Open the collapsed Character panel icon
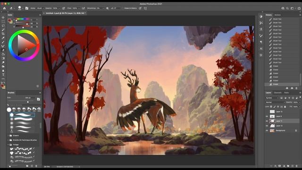The height and width of the screenshot is (170, 302). coord(261,49)
